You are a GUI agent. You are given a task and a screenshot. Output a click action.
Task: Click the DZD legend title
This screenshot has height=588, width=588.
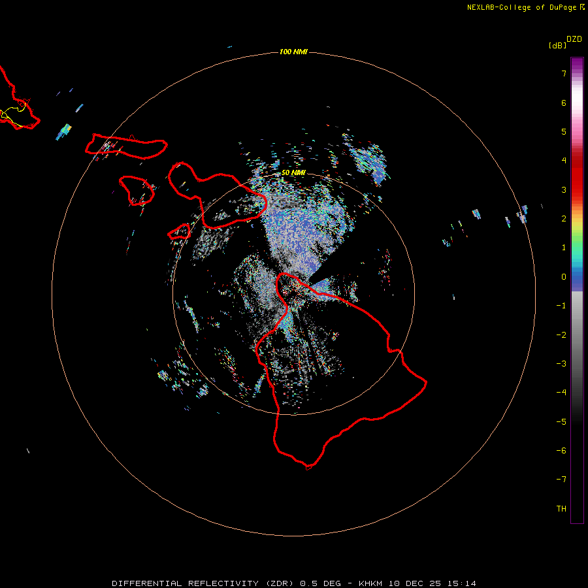click(574, 39)
